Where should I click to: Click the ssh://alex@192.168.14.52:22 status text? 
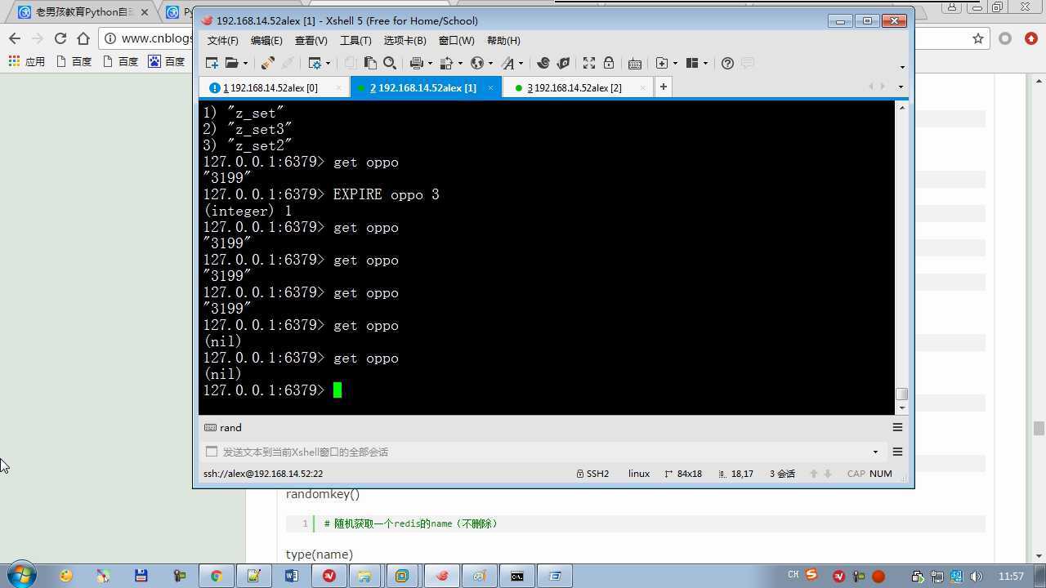point(263,474)
